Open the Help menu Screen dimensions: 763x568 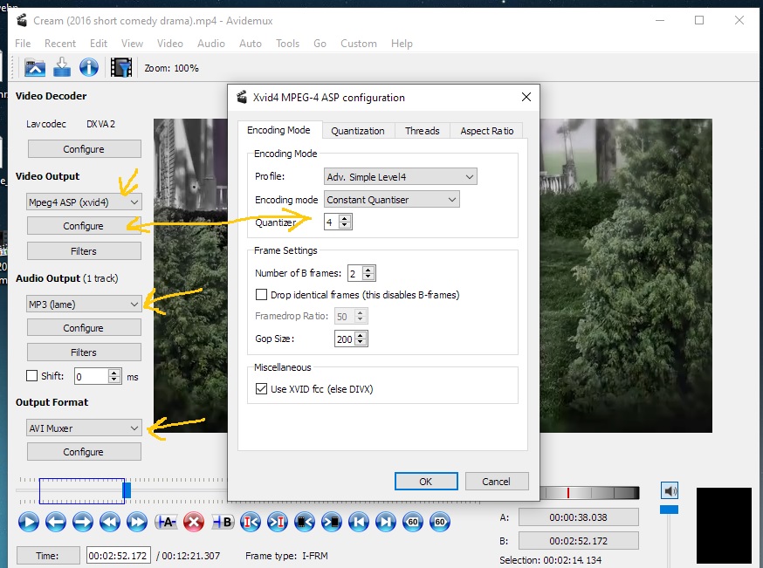click(x=402, y=44)
